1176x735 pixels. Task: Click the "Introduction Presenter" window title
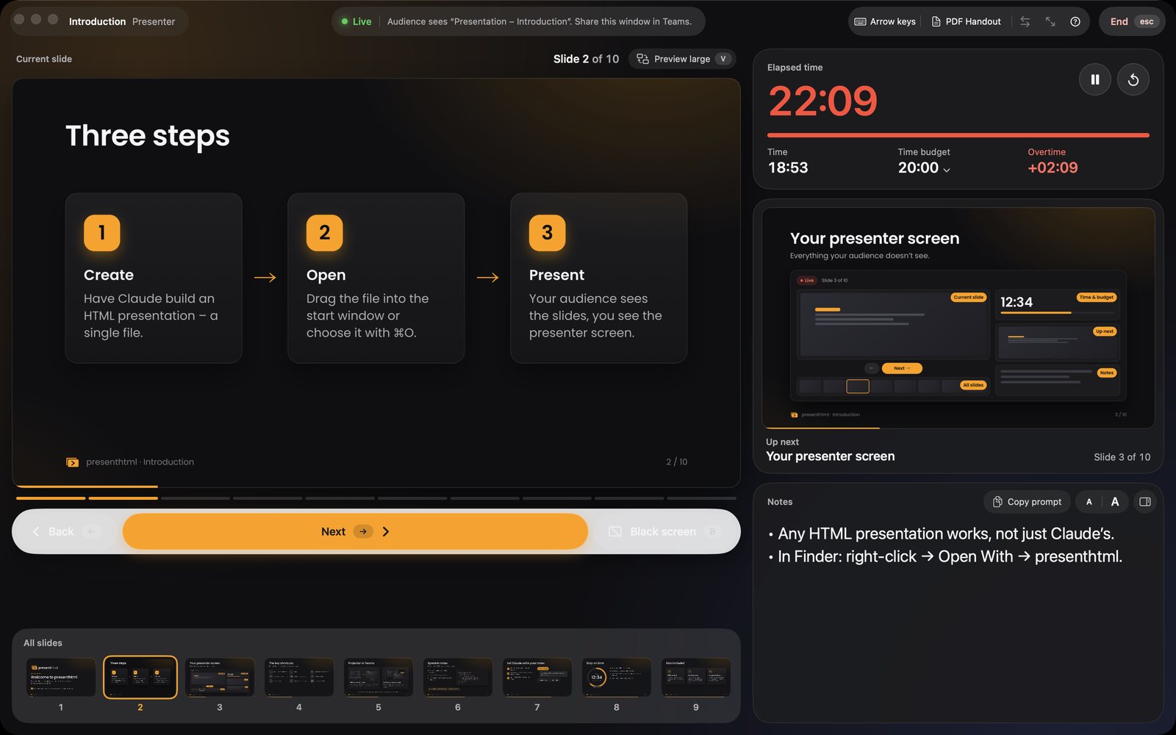click(122, 21)
